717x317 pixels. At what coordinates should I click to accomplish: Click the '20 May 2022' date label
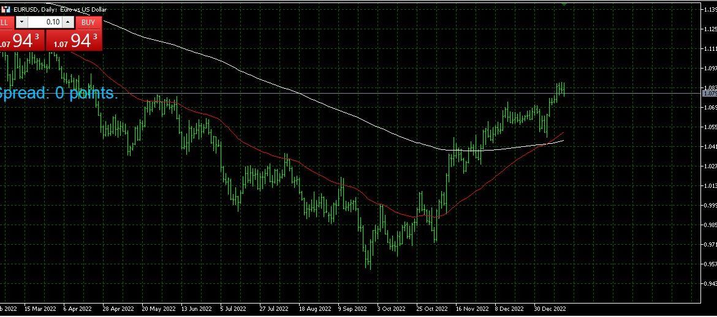coord(159,309)
